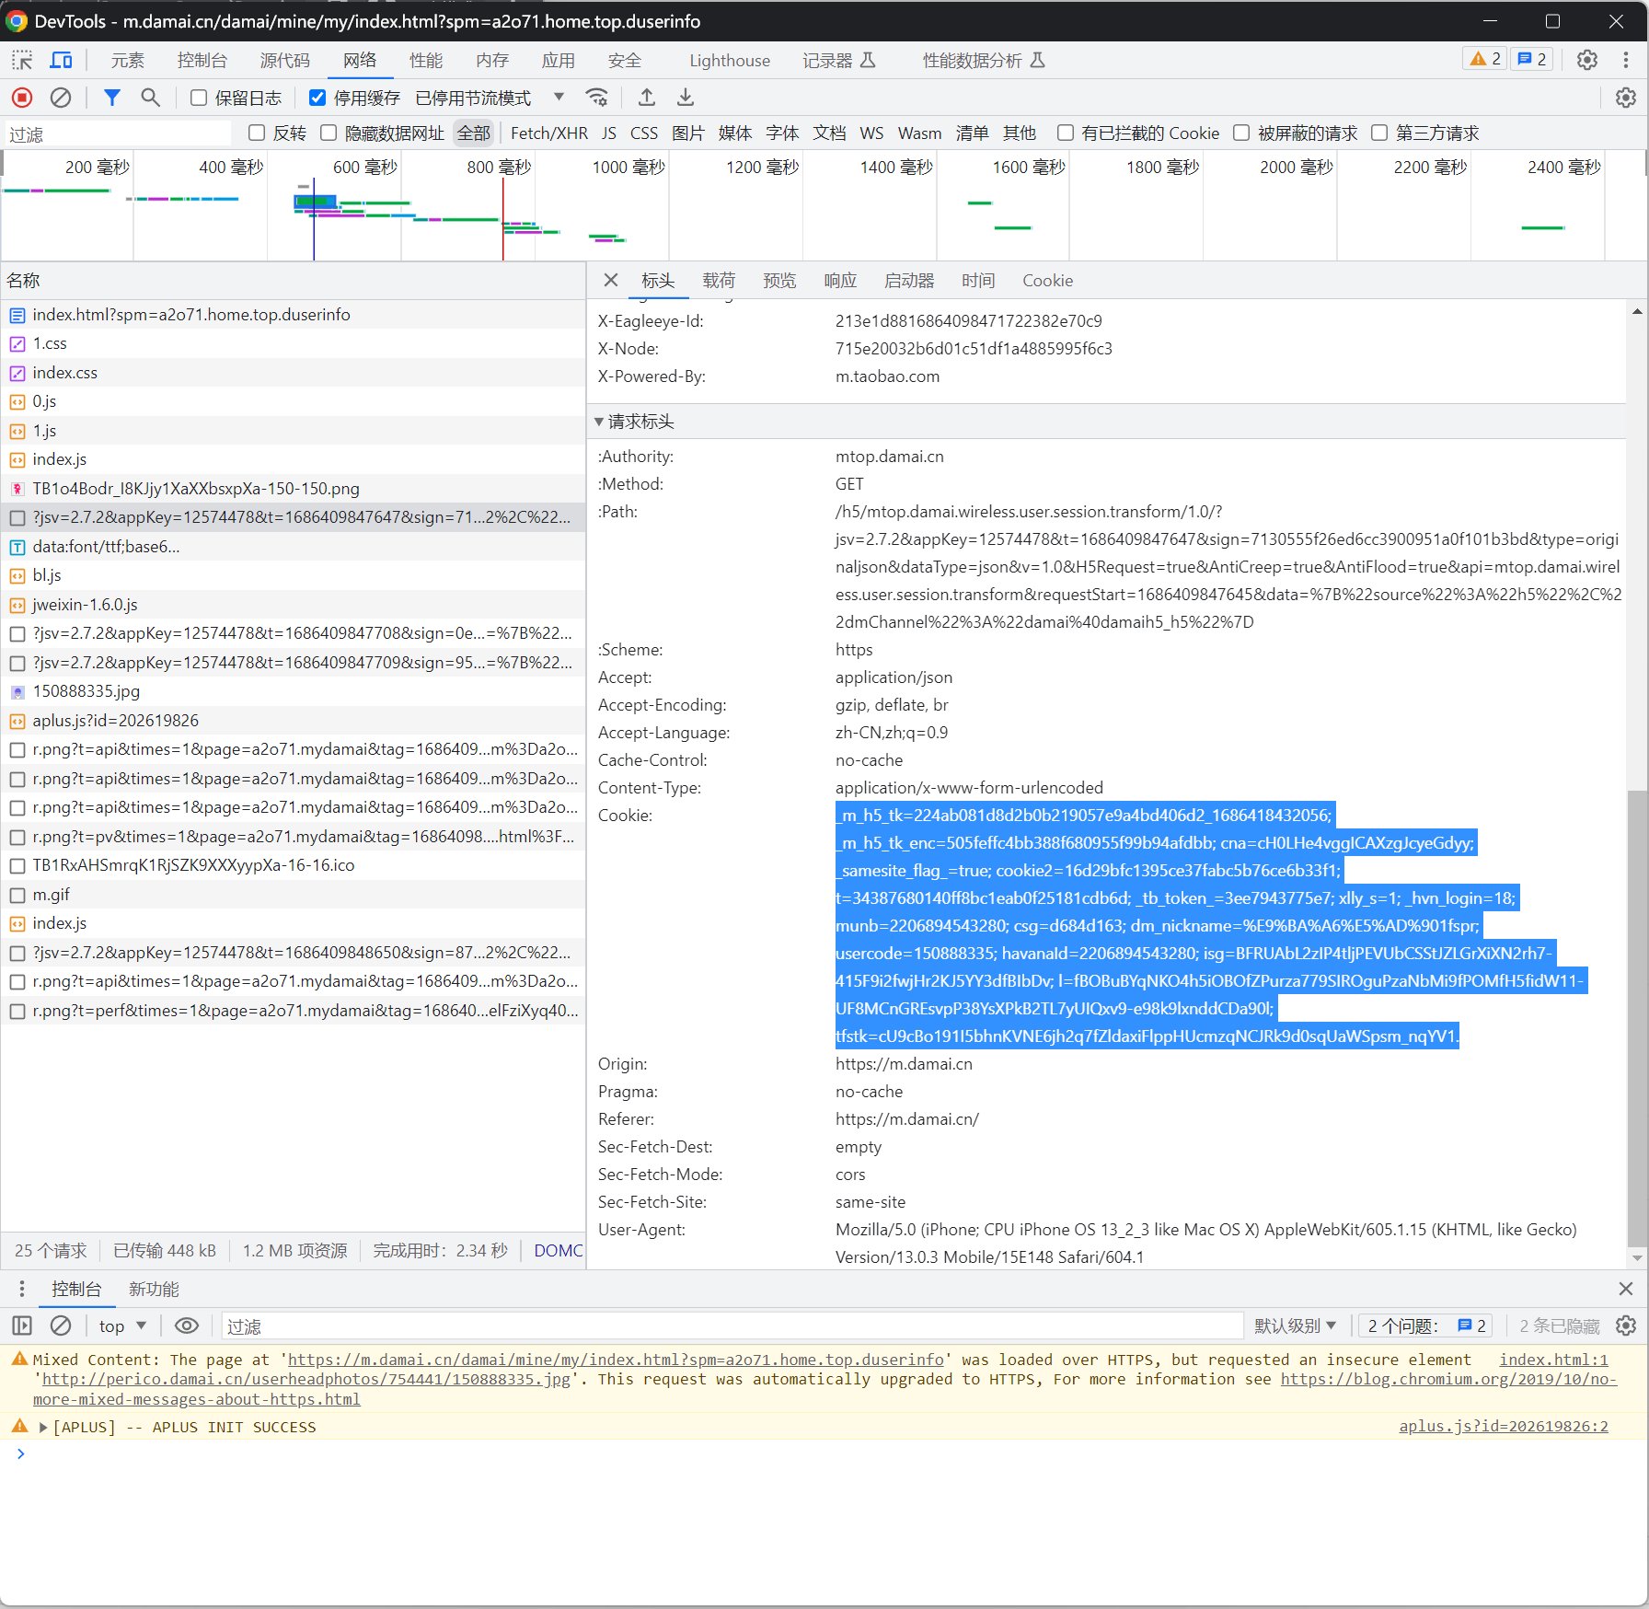Open the aplus.js?id=202619826:2 source link
The image size is (1649, 1609).
pyautogui.click(x=1504, y=1426)
